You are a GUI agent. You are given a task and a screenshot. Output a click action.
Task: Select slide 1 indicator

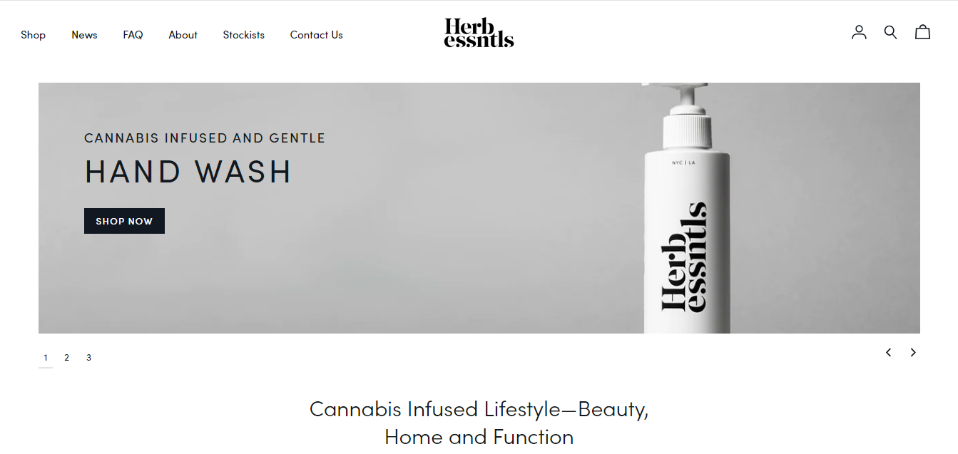click(46, 358)
